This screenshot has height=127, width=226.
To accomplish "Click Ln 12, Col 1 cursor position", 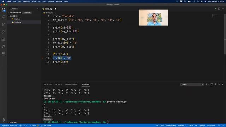I will coord(166,126).
